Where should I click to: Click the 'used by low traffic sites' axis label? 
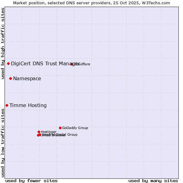coord(3,142)
